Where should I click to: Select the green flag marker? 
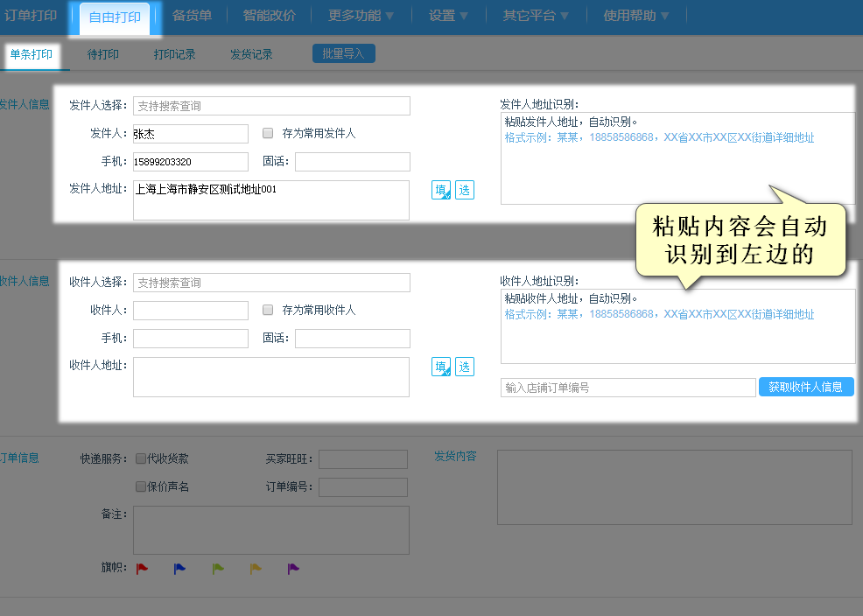[218, 569]
